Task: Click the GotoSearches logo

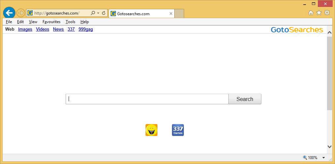Action: 297,30
